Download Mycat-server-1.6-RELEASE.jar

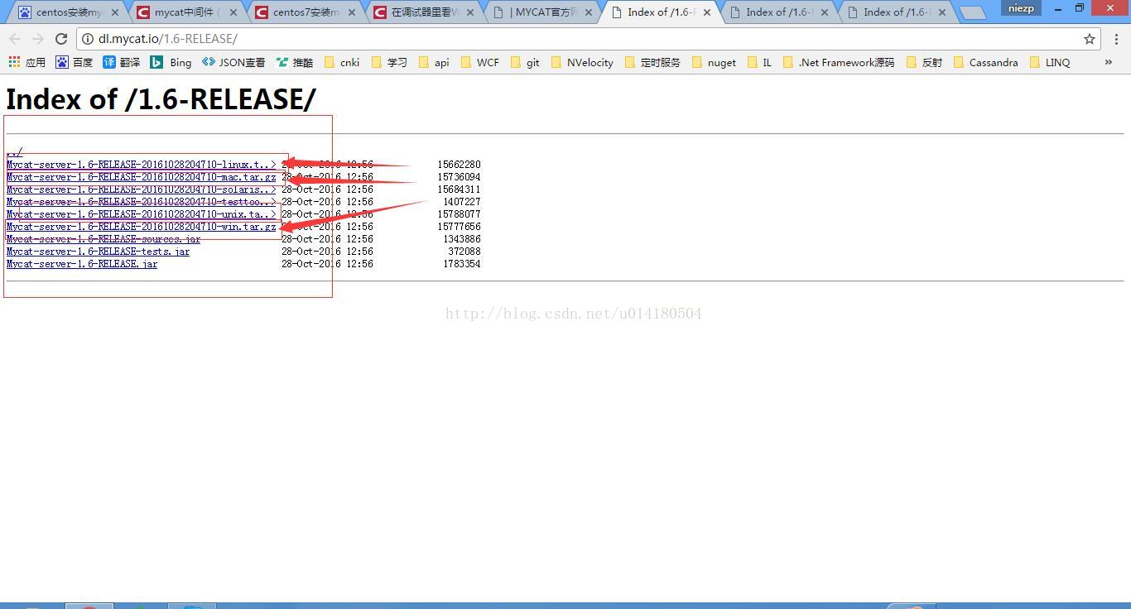pyautogui.click(x=82, y=263)
